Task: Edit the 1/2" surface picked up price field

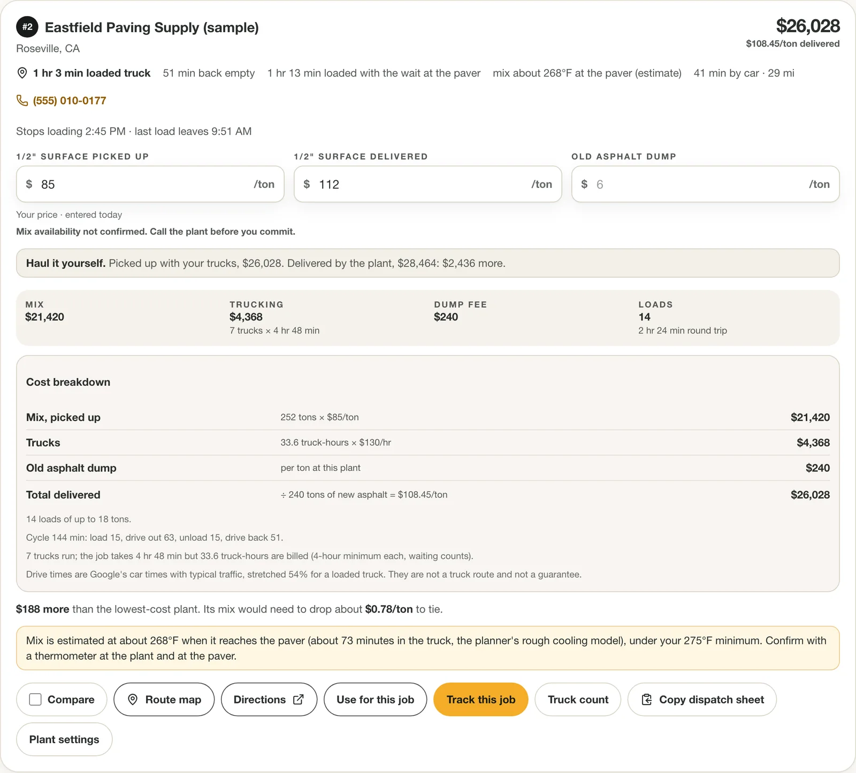Action: [x=150, y=184]
